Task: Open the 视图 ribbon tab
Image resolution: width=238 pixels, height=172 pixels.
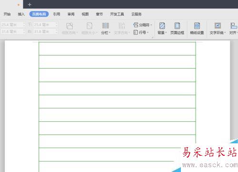Action: pos(85,14)
